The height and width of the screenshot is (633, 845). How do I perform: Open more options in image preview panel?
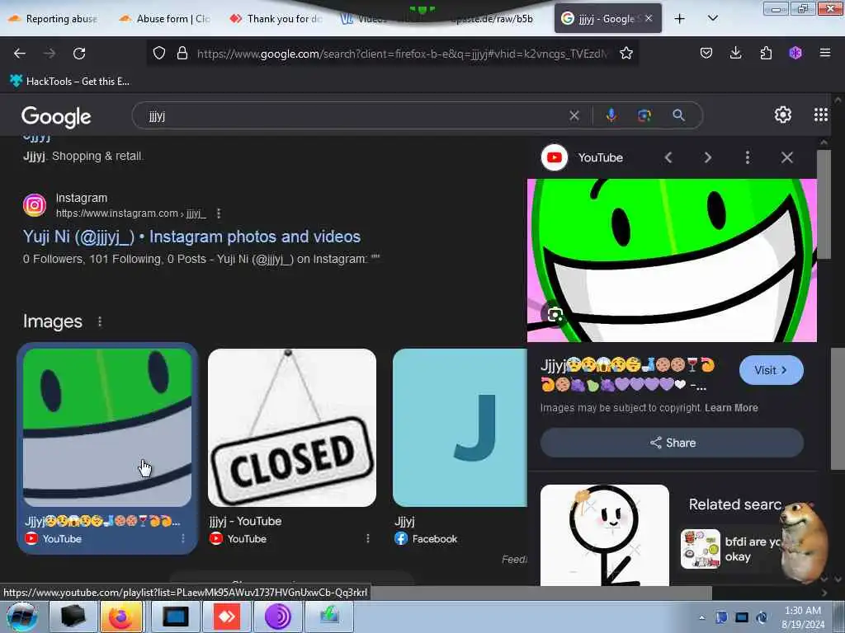tap(747, 157)
